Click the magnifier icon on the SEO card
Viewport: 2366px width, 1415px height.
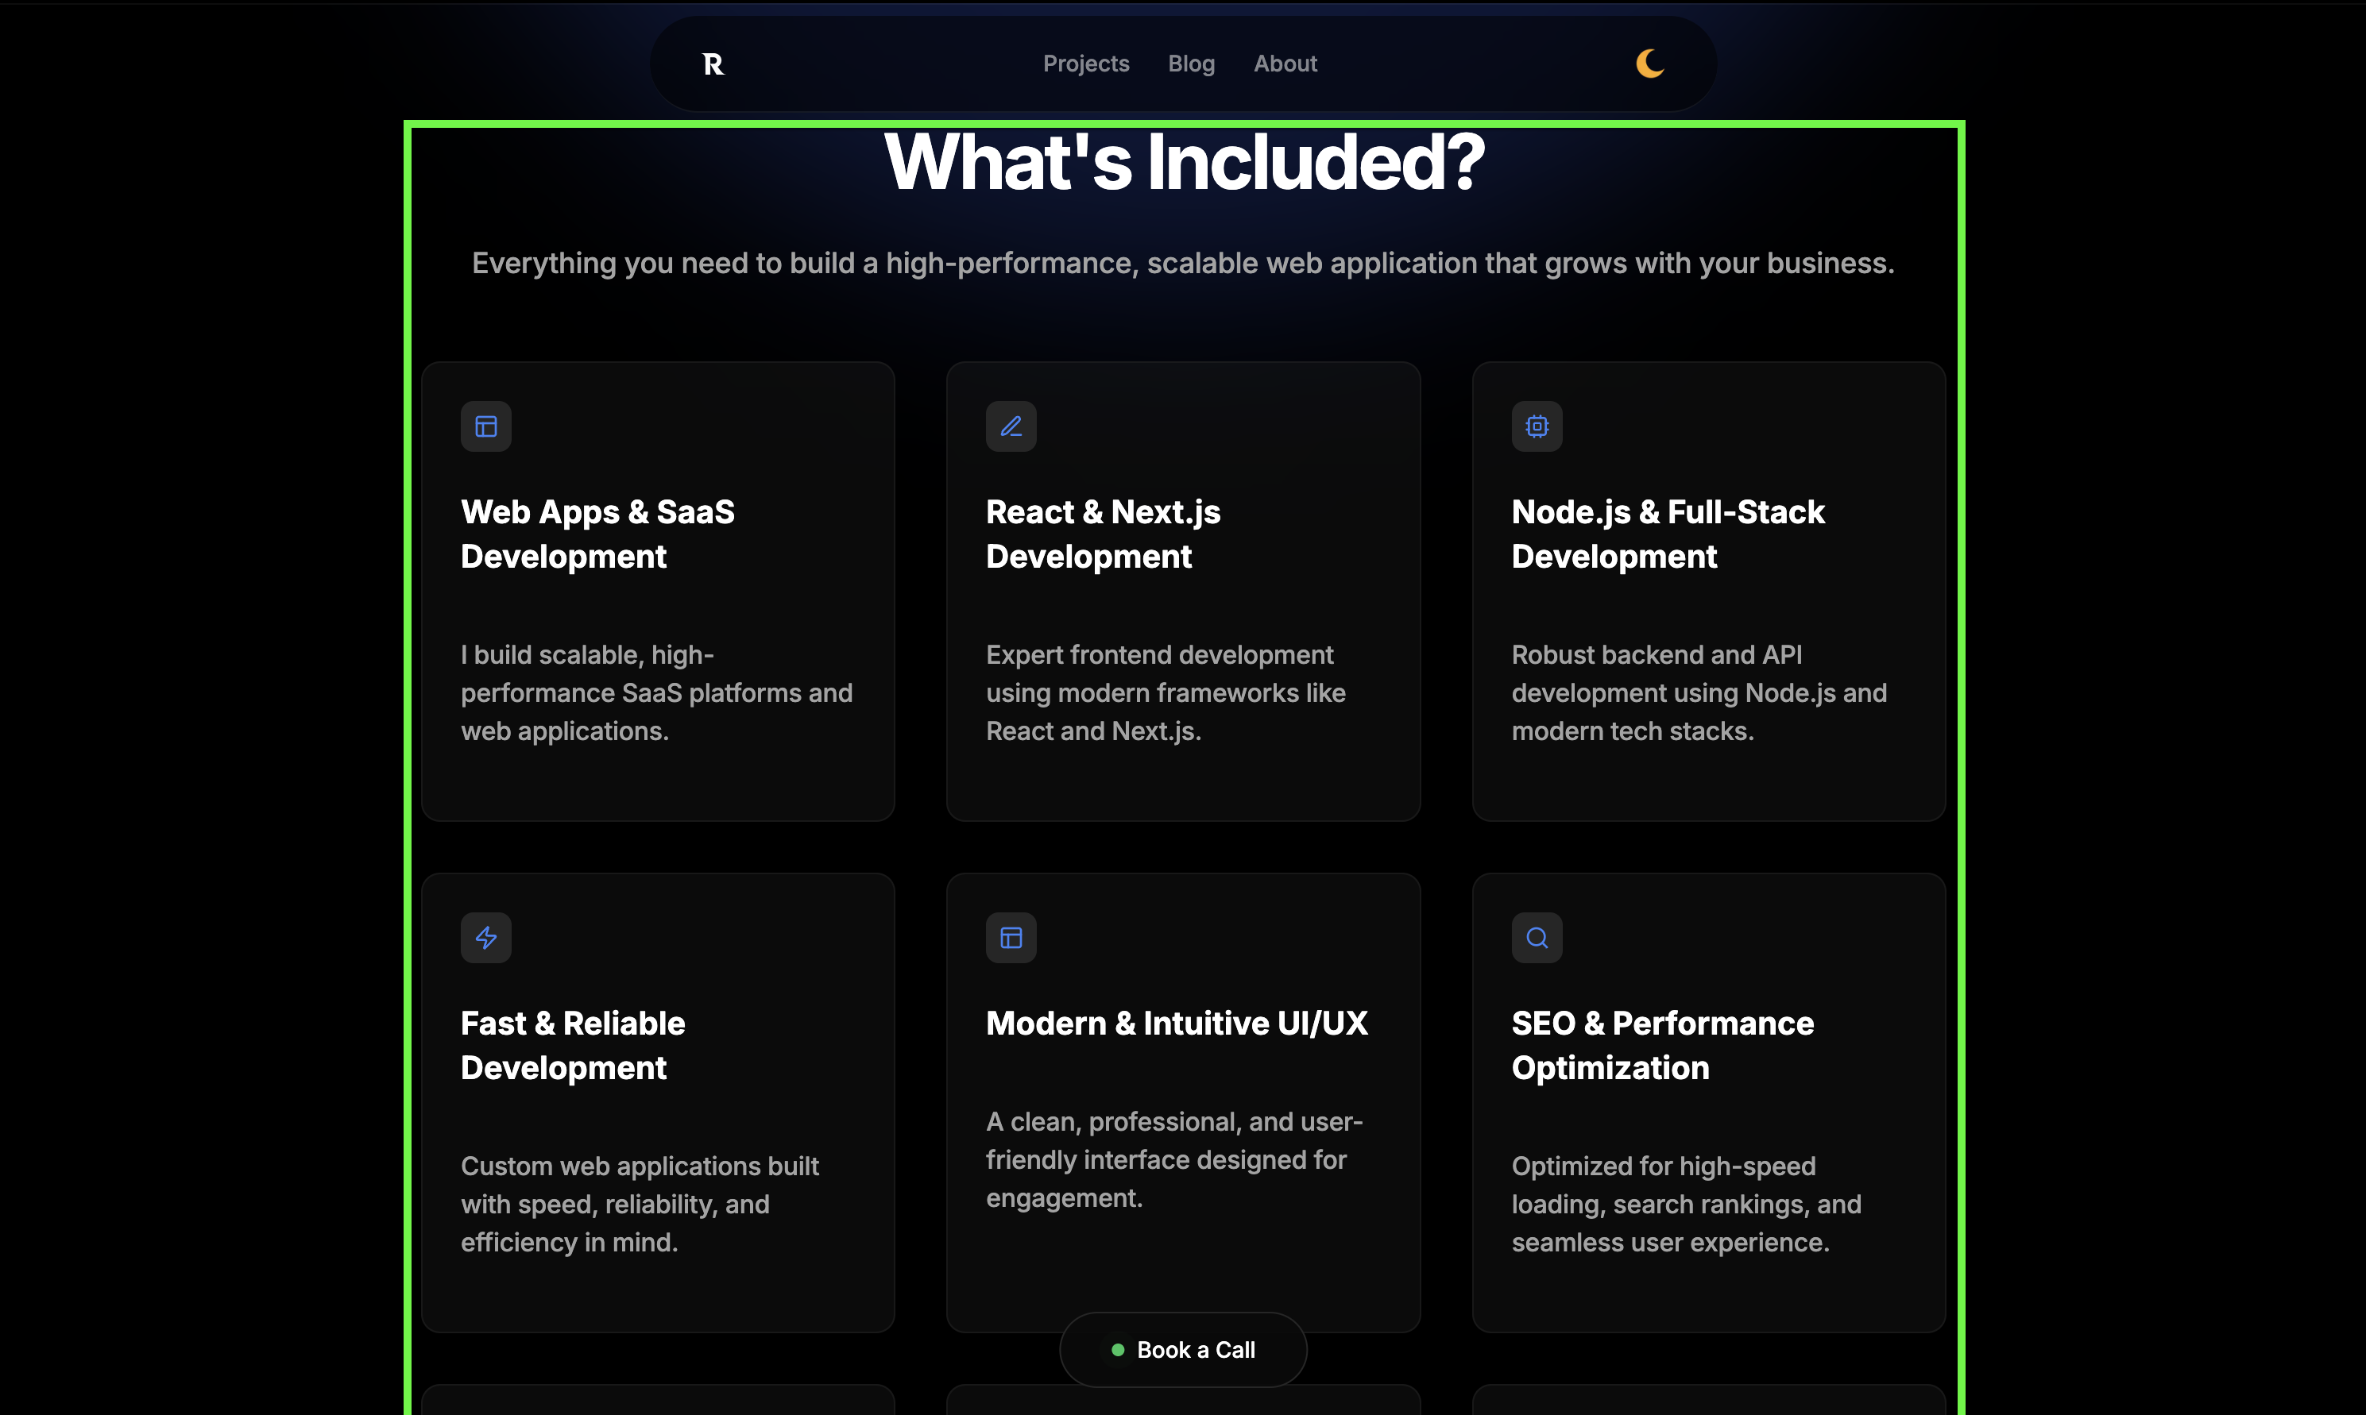point(1536,937)
